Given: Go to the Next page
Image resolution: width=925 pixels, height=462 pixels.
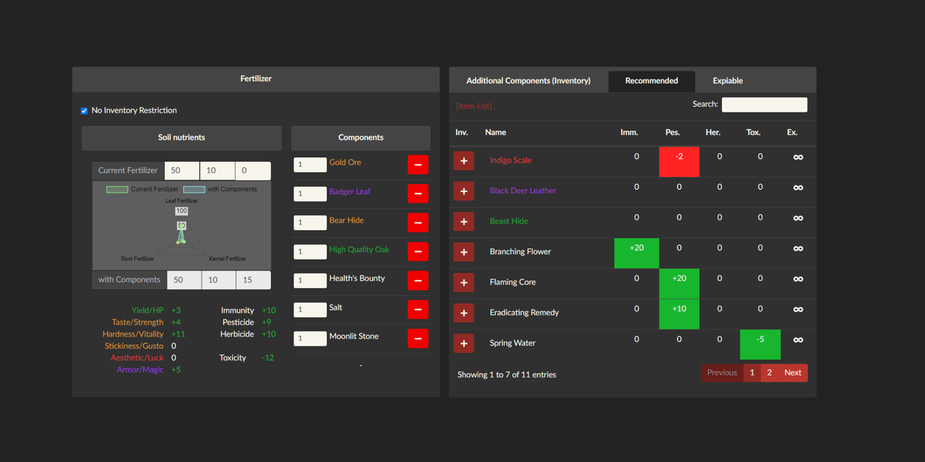Looking at the screenshot, I should pos(793,373).
